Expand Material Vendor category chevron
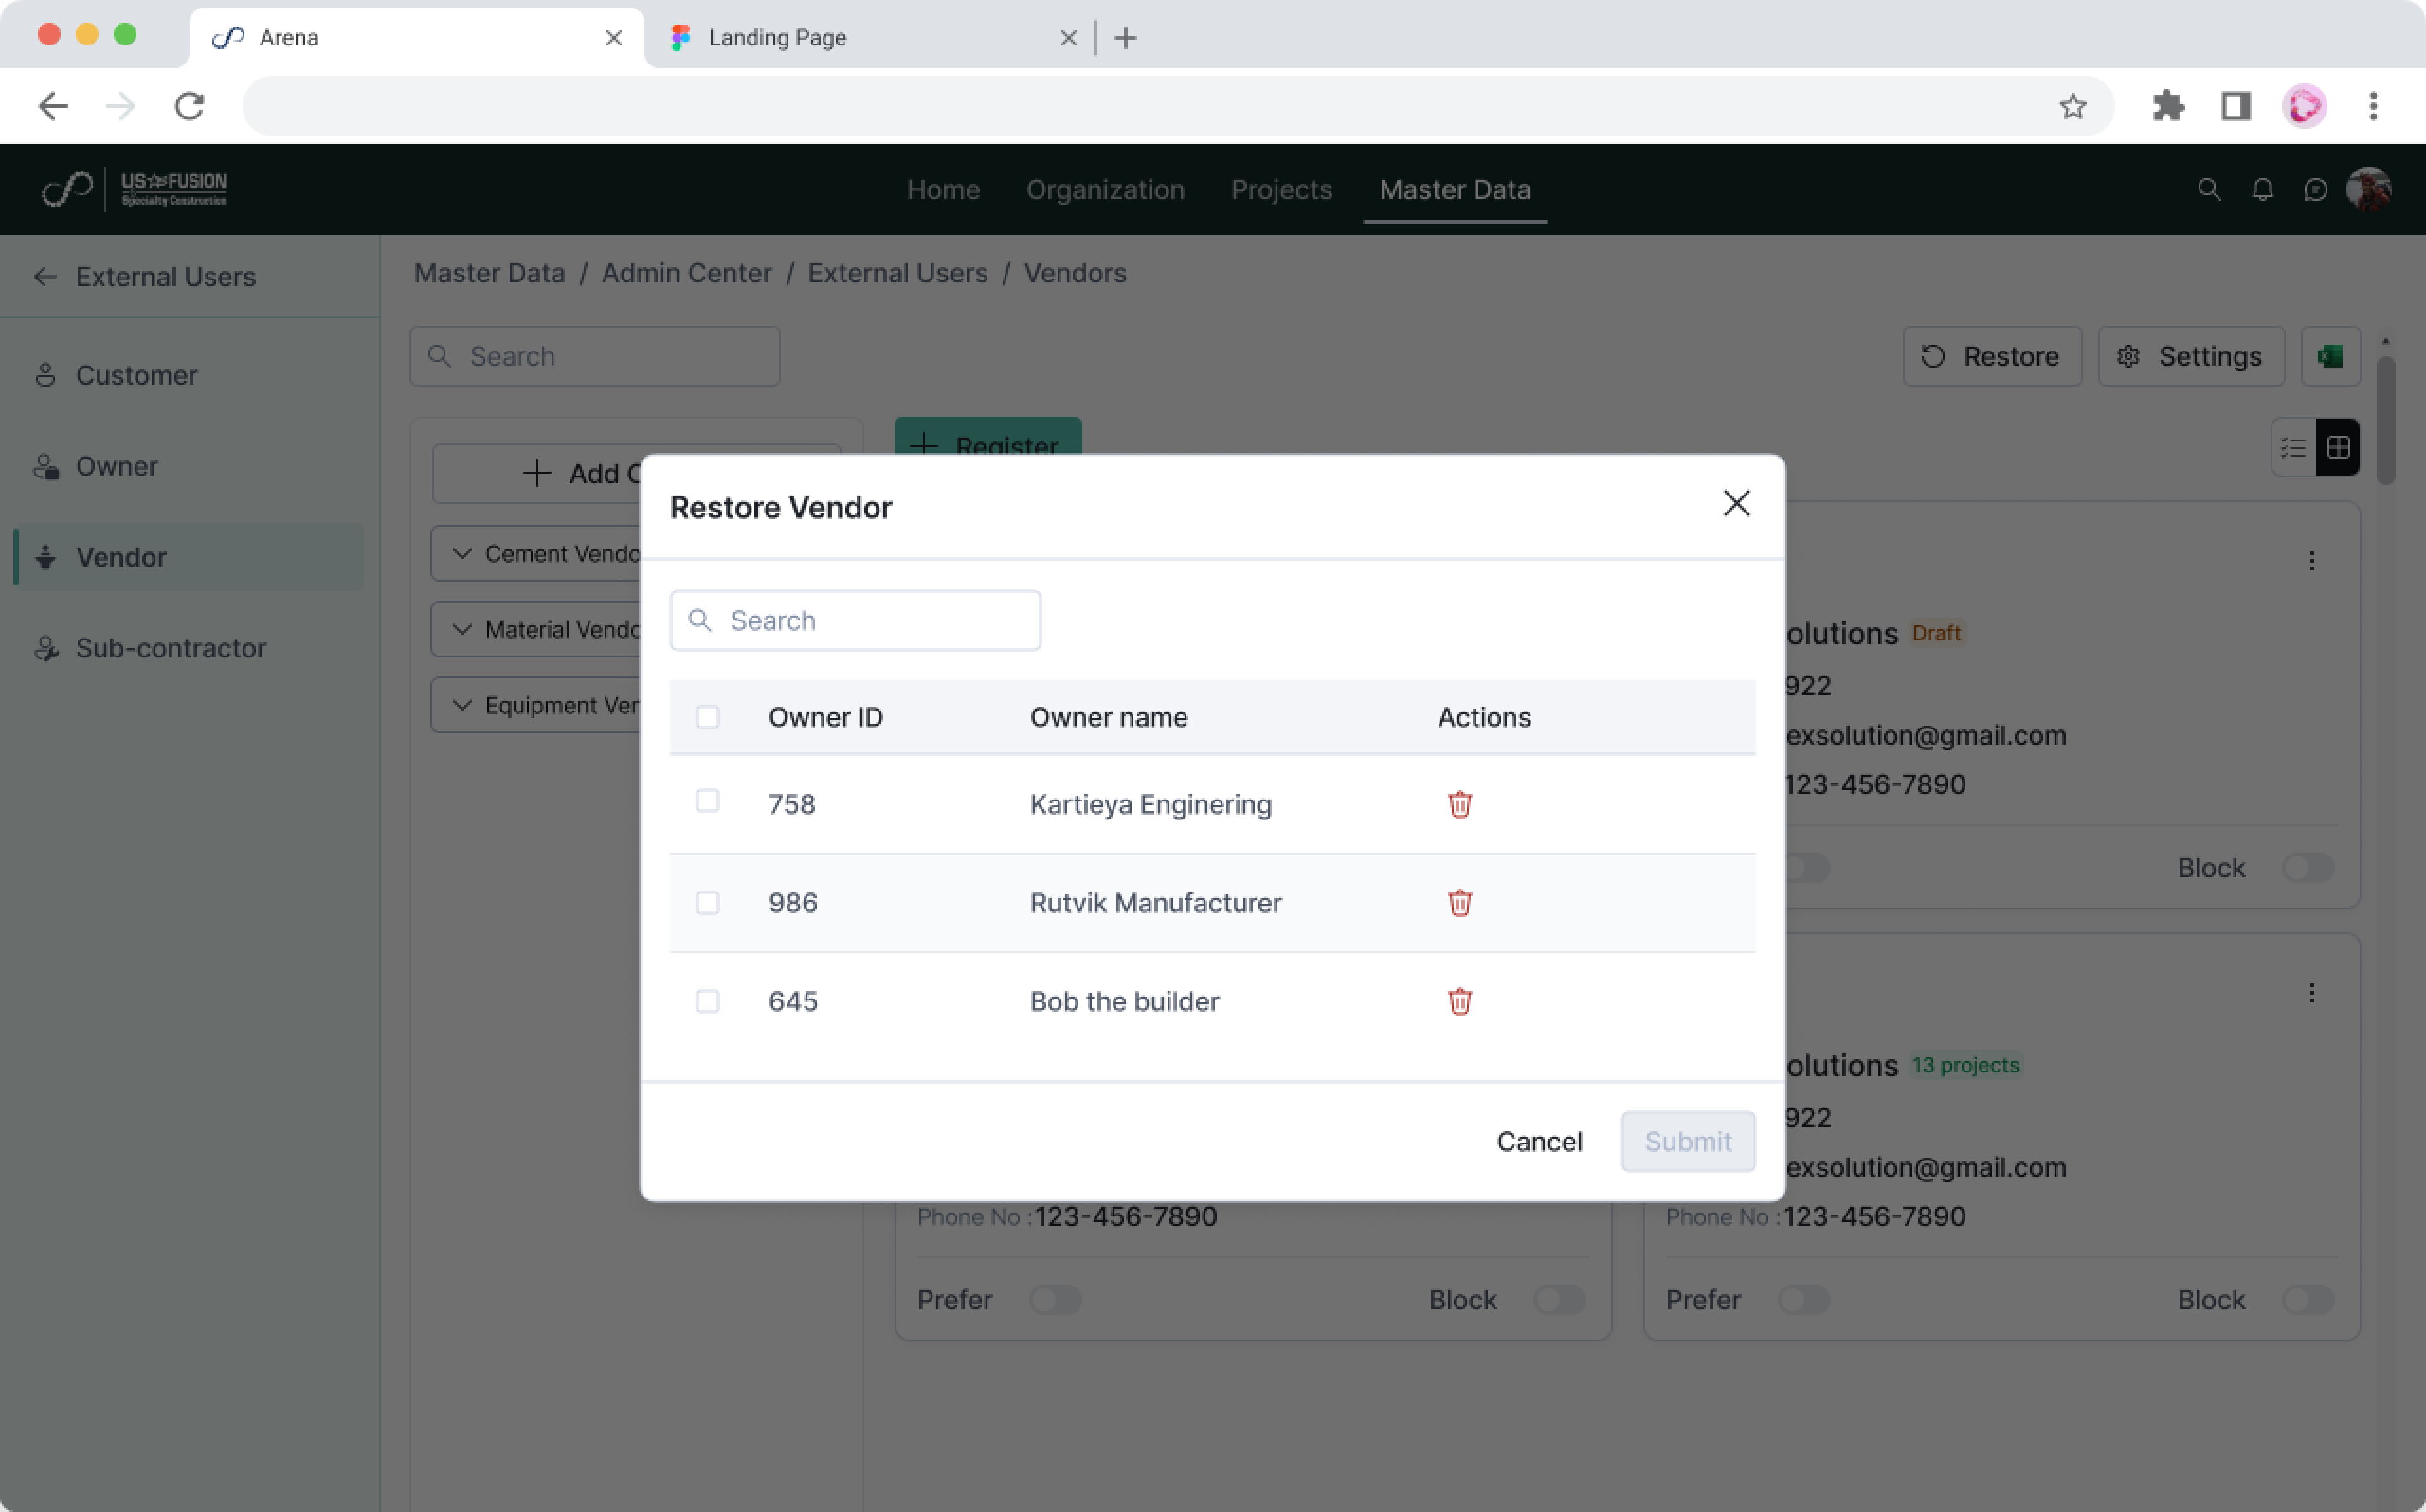Screen dimensions: 2426x1512 462,630
